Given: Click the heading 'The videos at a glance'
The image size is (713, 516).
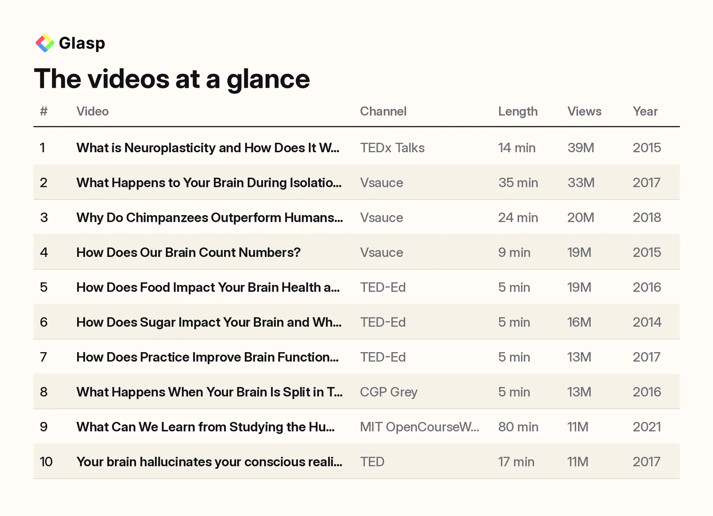Looking at the screenshot, I should click(x=172, y=79).
